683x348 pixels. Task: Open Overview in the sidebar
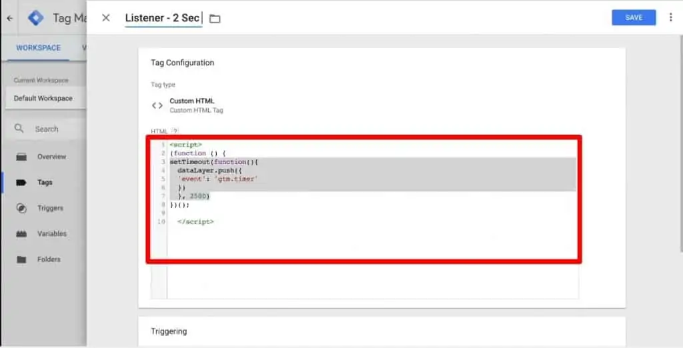click(51, 157)
